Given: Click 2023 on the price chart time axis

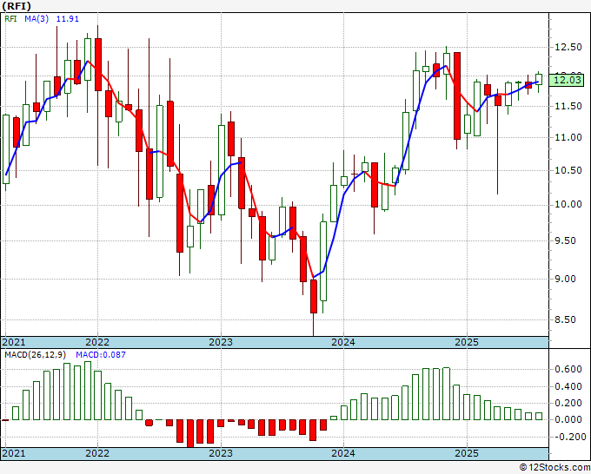Looking at the screenshot, I should [x=221, y=342].
